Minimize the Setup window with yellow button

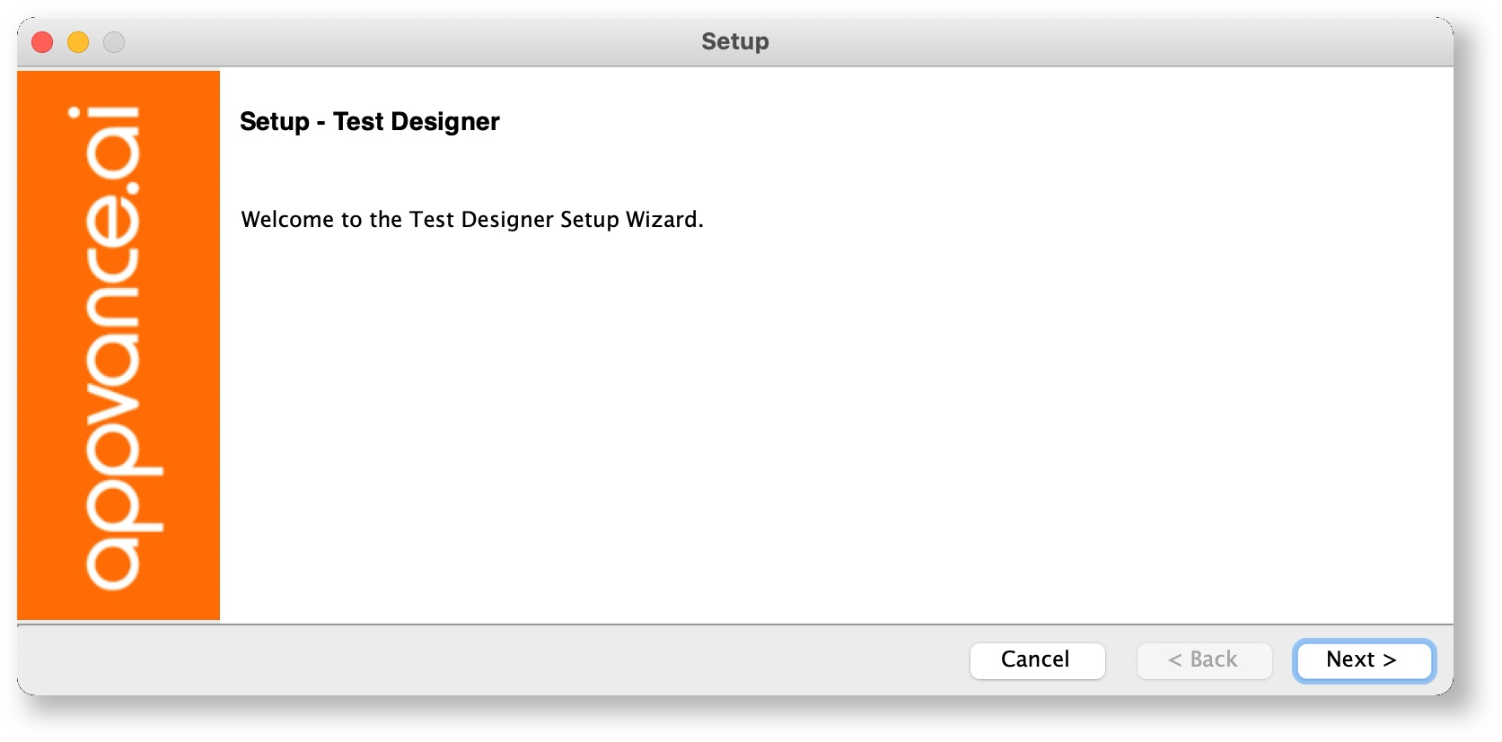(x=78, y=41)
